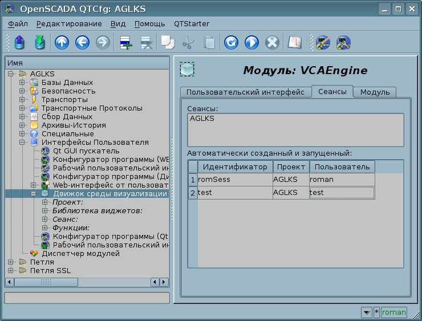This screenshot has width=422, height=321.
Task: Click the paste clipboard toolbar icon
Action: [209, 43]
